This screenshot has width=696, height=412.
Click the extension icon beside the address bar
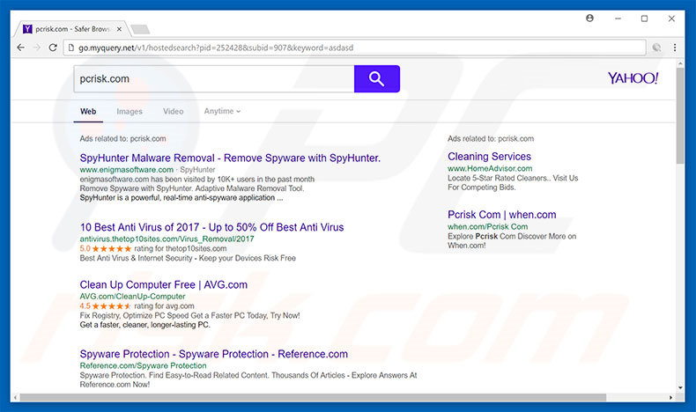tap(656, 48)
